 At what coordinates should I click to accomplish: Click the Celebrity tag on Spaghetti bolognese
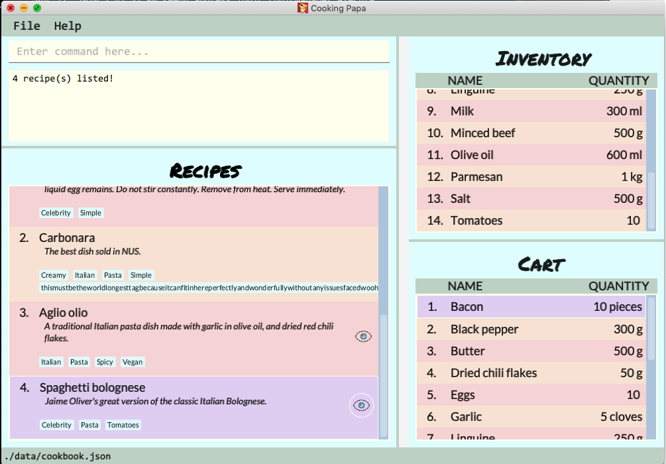(56, 425)
